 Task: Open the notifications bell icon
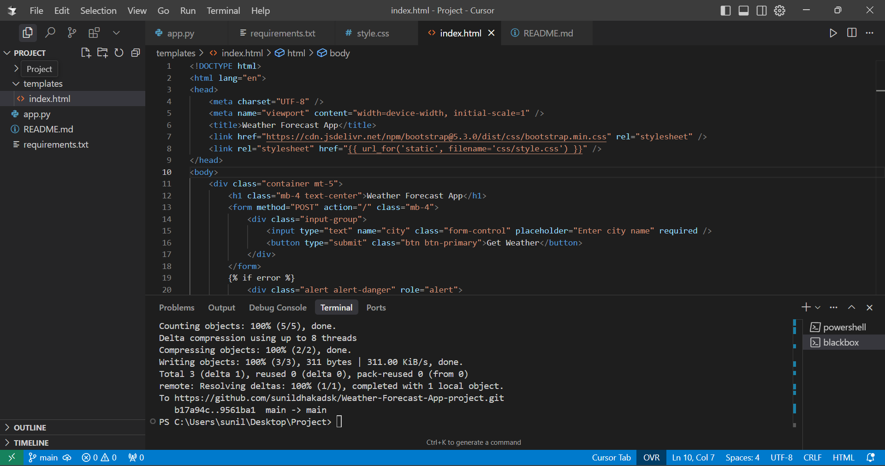click(x=870, y=458)
